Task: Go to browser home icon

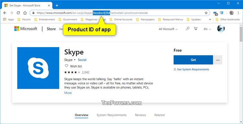Action: (25, 13)
